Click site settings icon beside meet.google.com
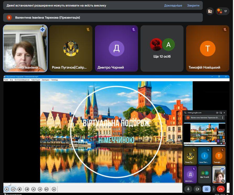The height and width of the screenshot is (195, 234). [185, 113]
